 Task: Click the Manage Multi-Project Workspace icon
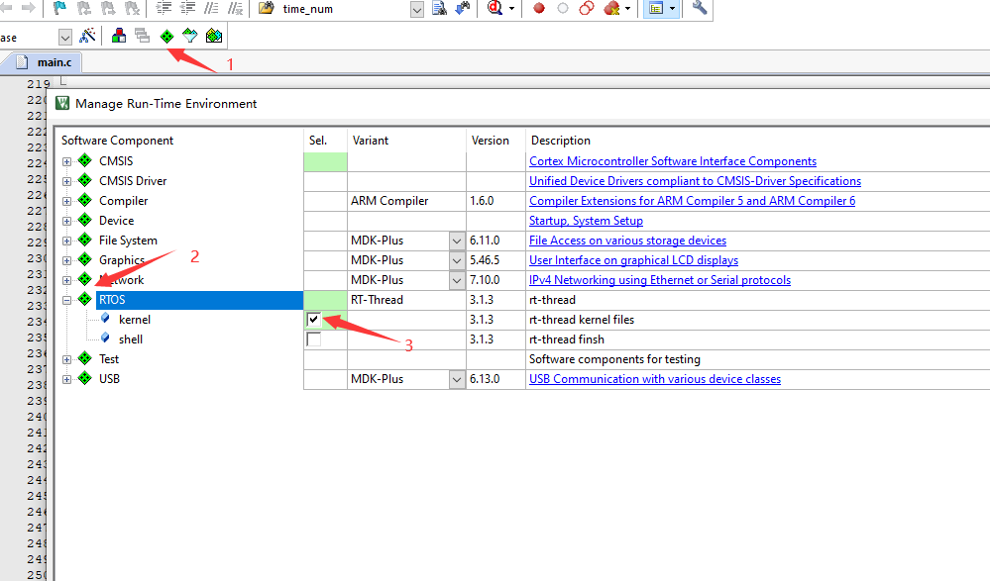point(143,36)
